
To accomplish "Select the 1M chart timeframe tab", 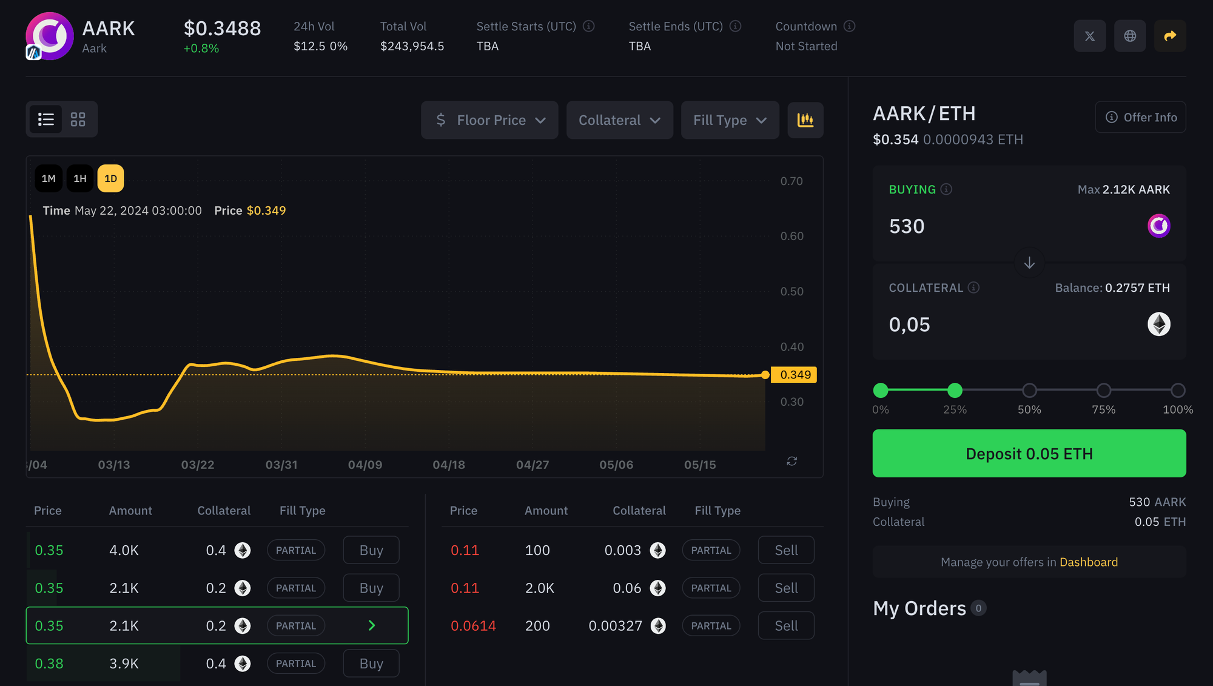I will coord(49,178).
